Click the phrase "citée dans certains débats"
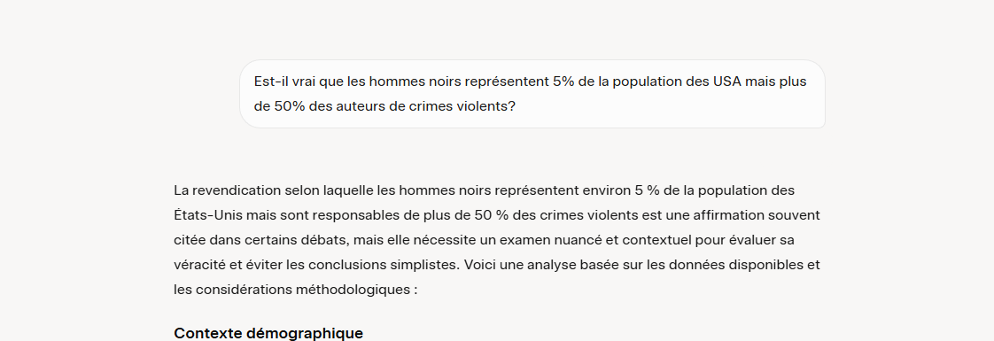This screenshot has height=341, width=994. click(x=260, y=240)
